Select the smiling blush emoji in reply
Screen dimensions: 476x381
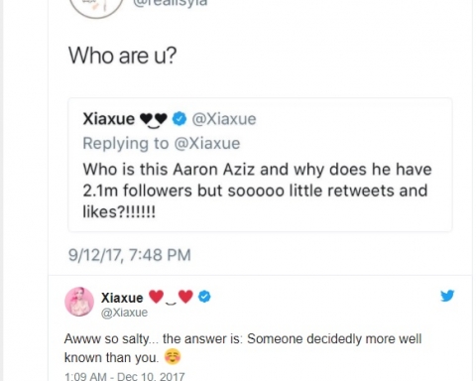(173, 357)
